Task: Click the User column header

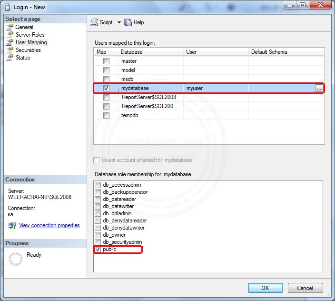Action: point(216,52)
